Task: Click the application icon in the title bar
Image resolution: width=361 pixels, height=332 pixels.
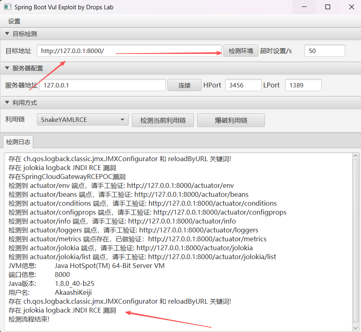Action: pos(7,7)
